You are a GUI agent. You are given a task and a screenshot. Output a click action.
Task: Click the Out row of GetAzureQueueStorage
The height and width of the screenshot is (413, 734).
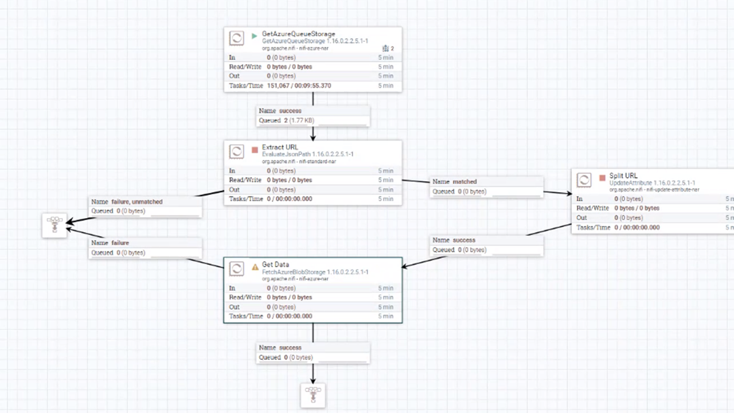313,76
